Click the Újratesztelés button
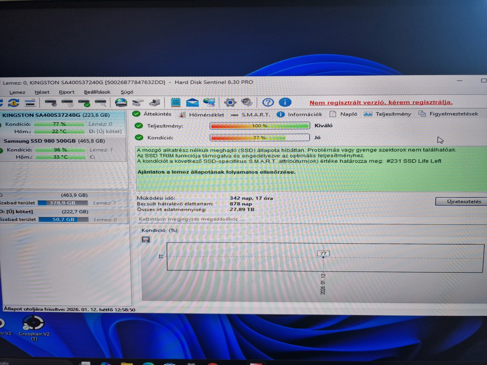Screen dimensions: 487x365 click(x=461, y=201)
